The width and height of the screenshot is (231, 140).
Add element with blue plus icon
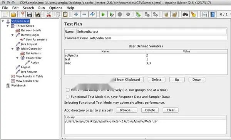(76, 14)
